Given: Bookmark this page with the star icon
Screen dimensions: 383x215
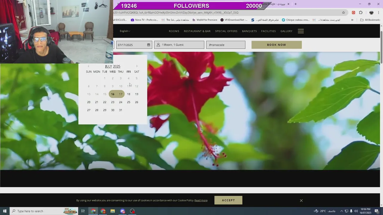Looking at the screenshot, I should 344,13.
